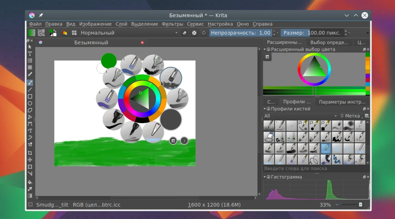This screenshot has width=395, height=219.
Task: Collapse the Гистограмма docker panel
Action: pyautogui.click(x=265, y=177)
